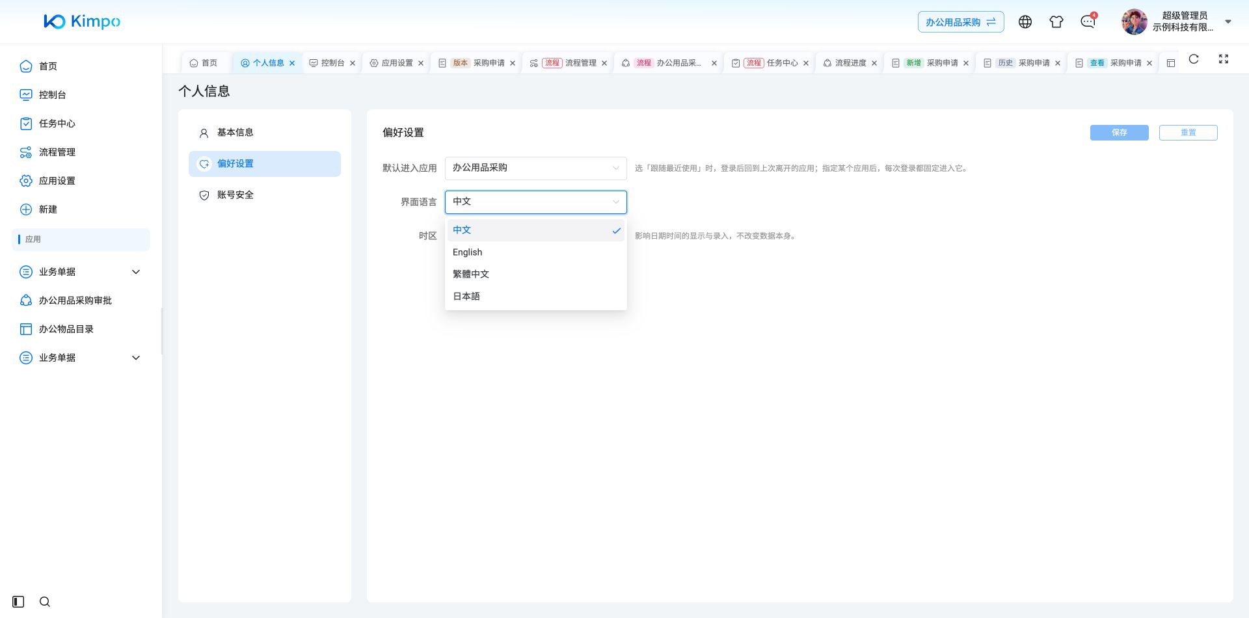
Task: Select English from the language list
Action: pos(536,252)
